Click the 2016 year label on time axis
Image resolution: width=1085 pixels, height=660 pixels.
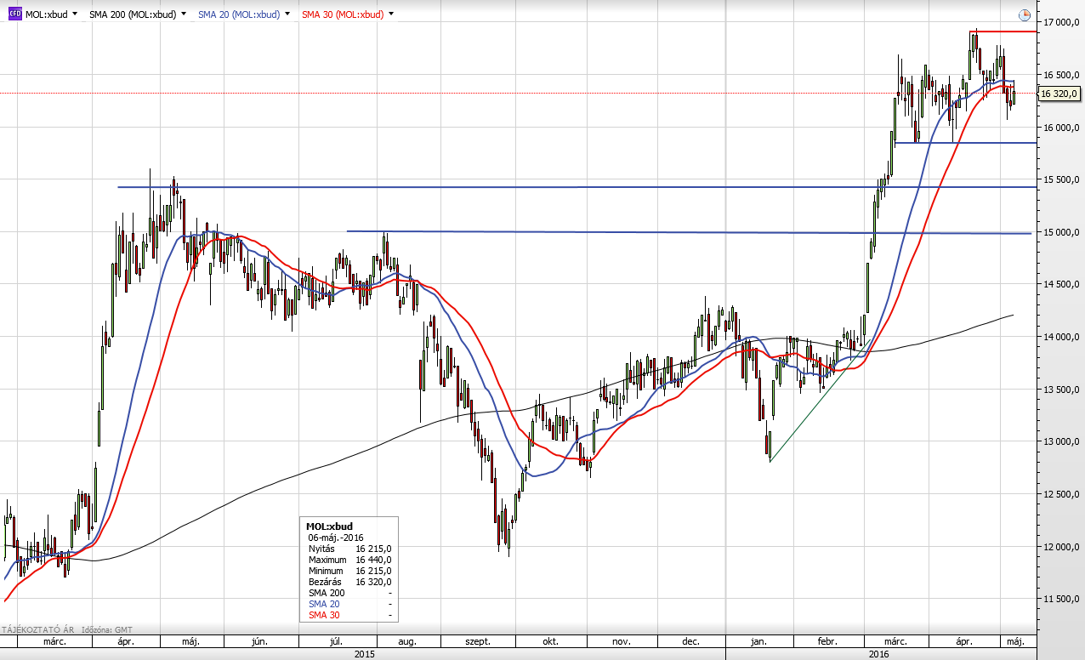coord(878,654)
